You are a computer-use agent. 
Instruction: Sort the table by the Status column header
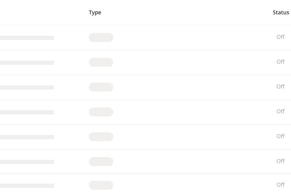point(281,12)
